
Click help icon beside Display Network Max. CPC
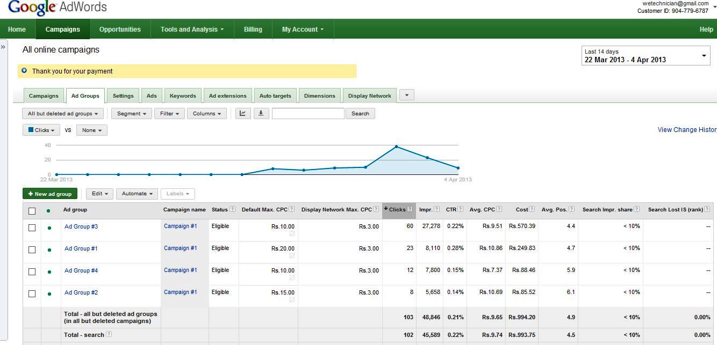click(x=377, y=209)
